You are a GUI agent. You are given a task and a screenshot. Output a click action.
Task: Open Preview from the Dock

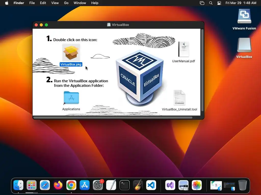[184, 185]
